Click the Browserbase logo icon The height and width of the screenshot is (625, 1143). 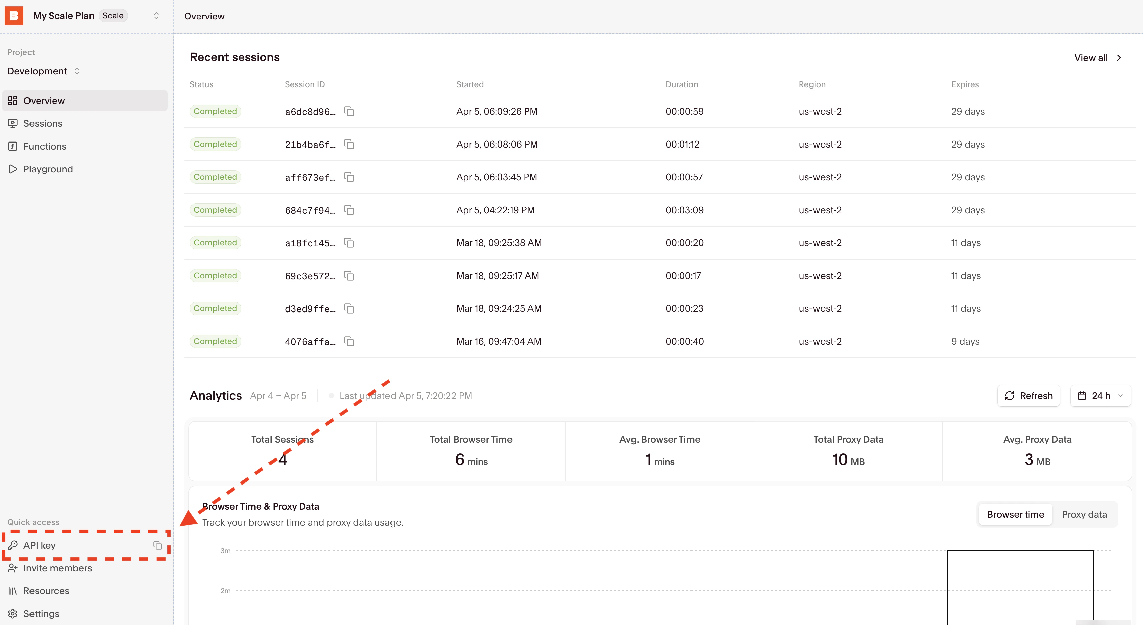point(14,16)
